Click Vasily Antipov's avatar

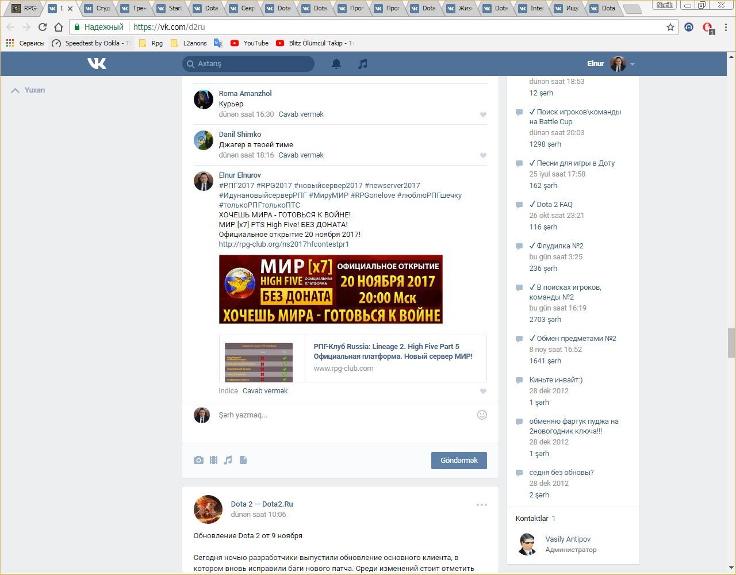pos(527,544)
